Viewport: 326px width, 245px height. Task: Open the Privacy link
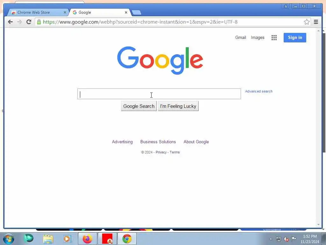pyautogui.click(x=161, y=152)
